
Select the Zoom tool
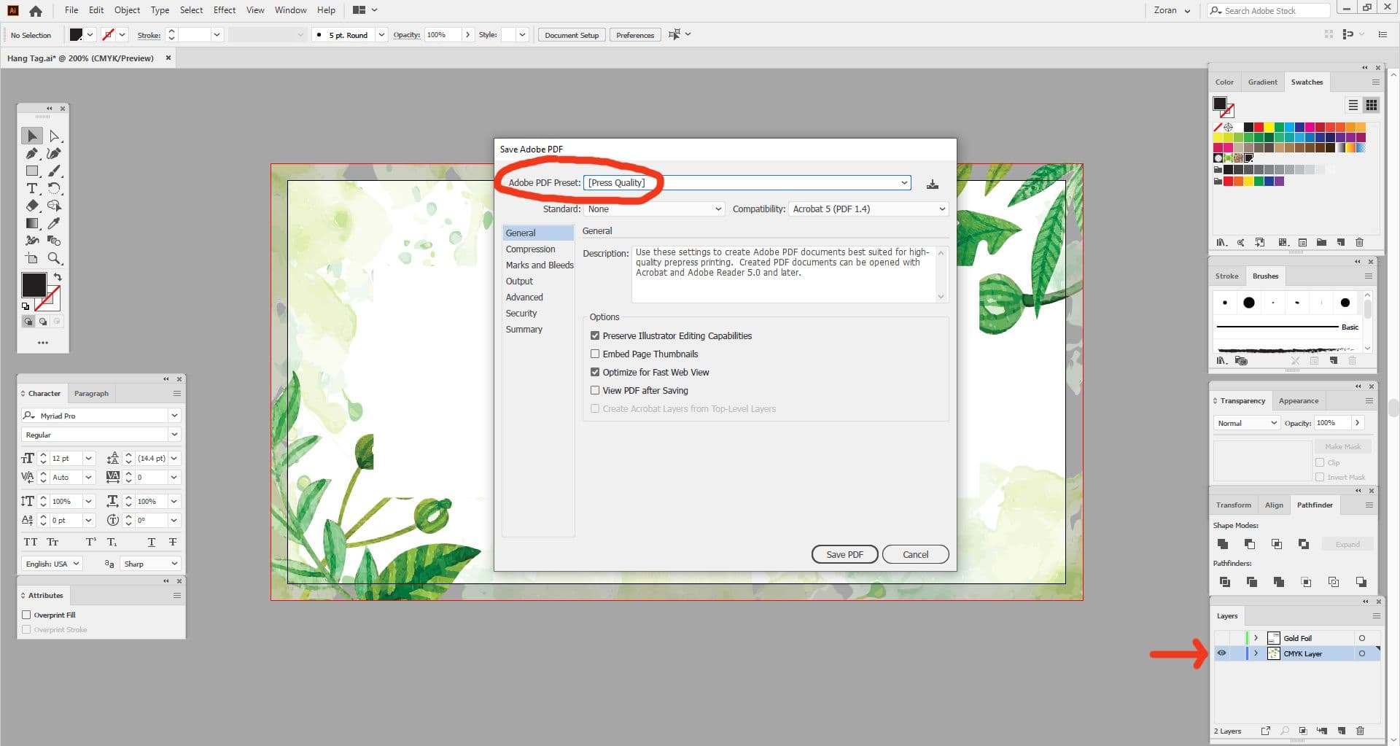[54, 257]
